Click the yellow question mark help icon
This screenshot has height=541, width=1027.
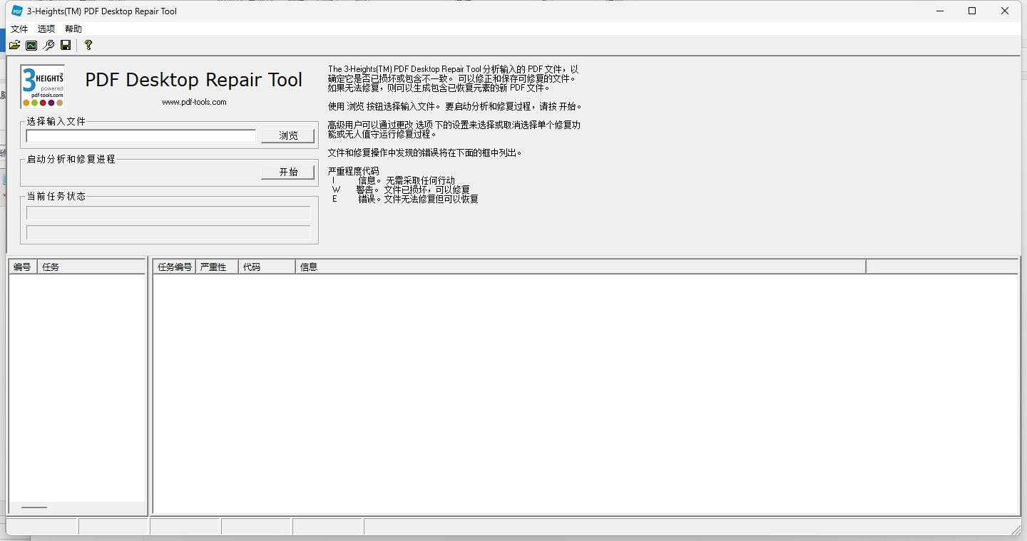88,45
